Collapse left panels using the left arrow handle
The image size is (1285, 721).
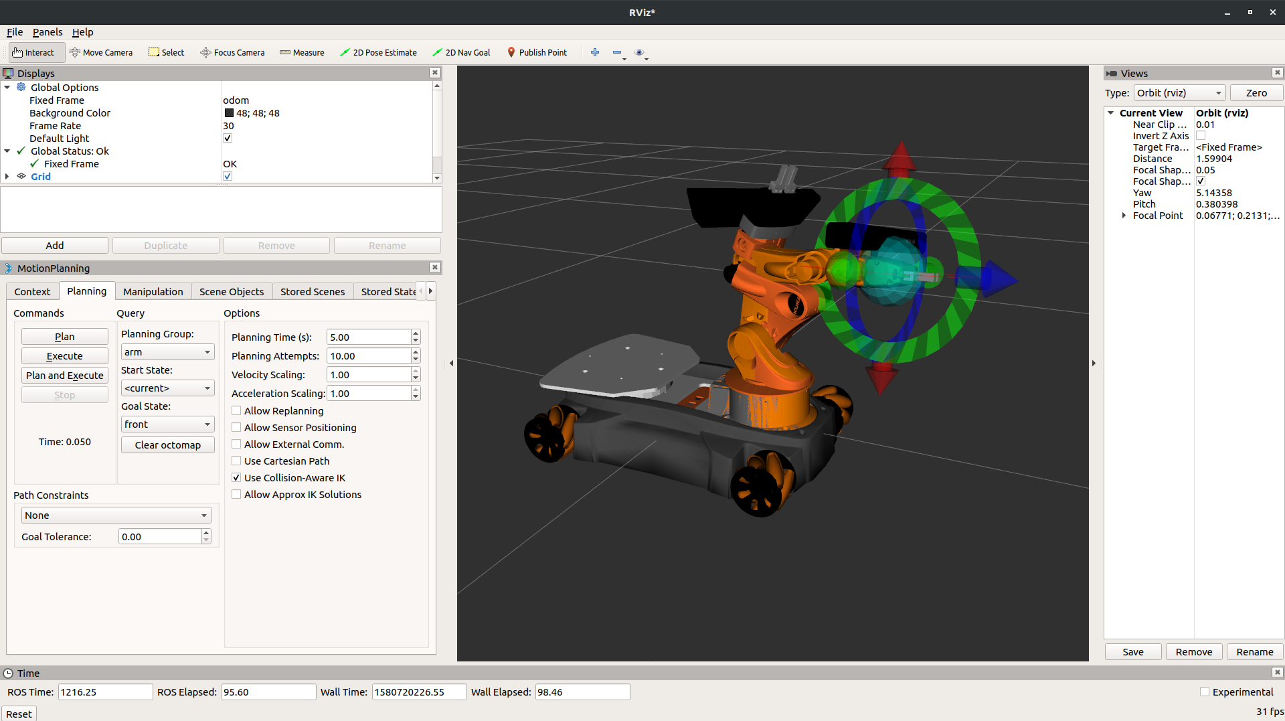451,364
